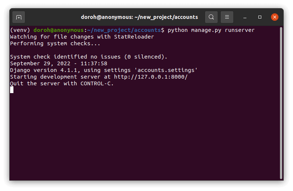This screenshot has width=293, height=191.
Task: Maximize the terminal window
Action: pos(260,17)
